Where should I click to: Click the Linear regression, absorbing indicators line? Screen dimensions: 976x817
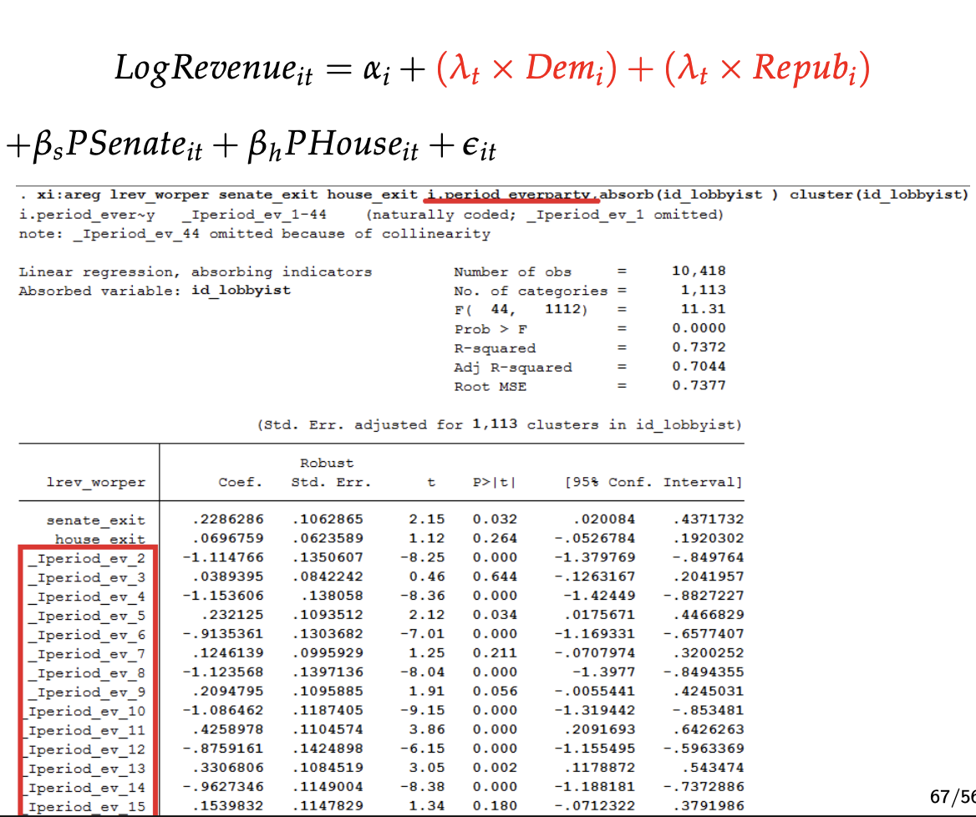(196, 272)
